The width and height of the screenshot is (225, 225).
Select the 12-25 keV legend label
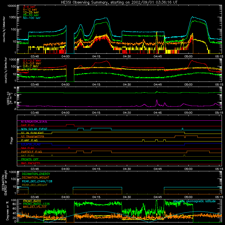tap(31, 12)
